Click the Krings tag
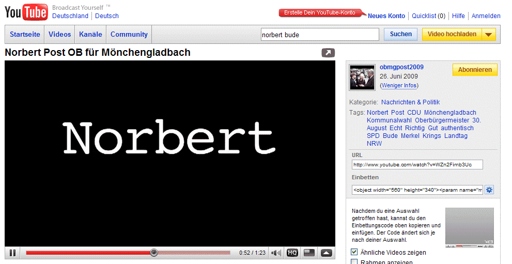This screenshot has height=264, width=512. point(432,136)
